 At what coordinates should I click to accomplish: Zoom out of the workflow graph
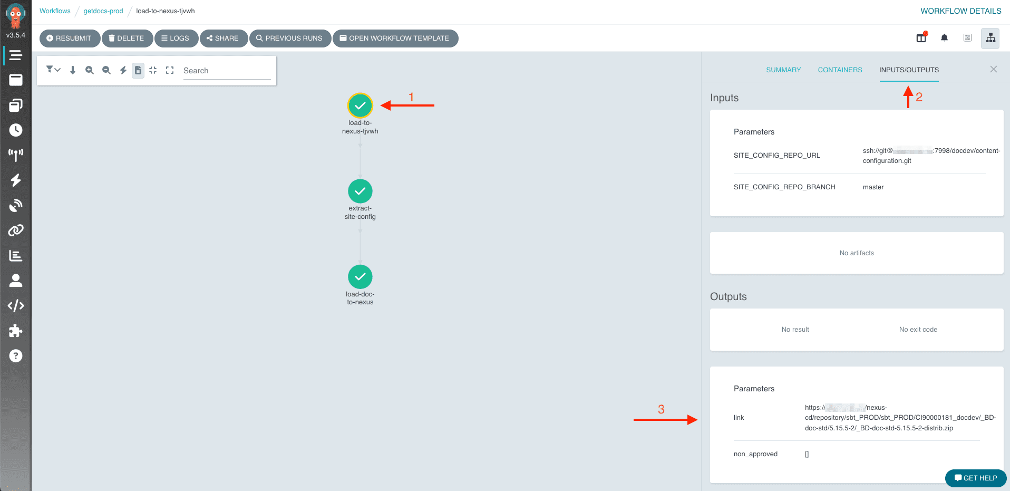106,70
